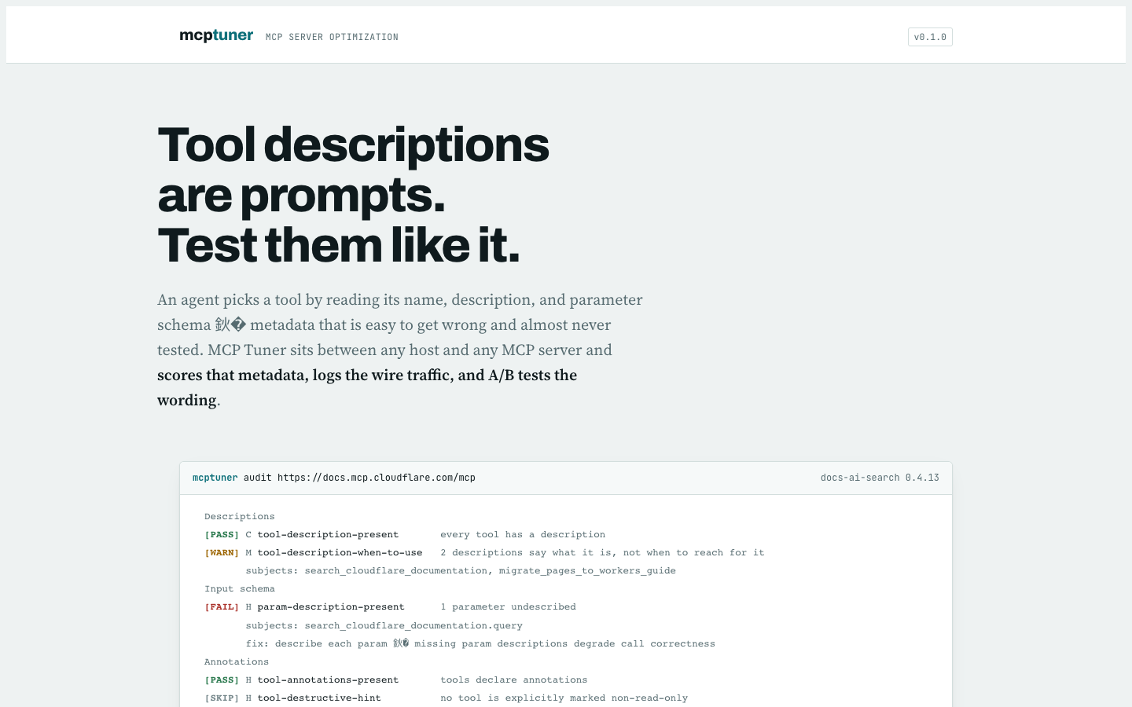The height and width of the screenshot is (707, 1132).
Task: Click 'tool-description-when-to-use' rule name
Action: 340,552
